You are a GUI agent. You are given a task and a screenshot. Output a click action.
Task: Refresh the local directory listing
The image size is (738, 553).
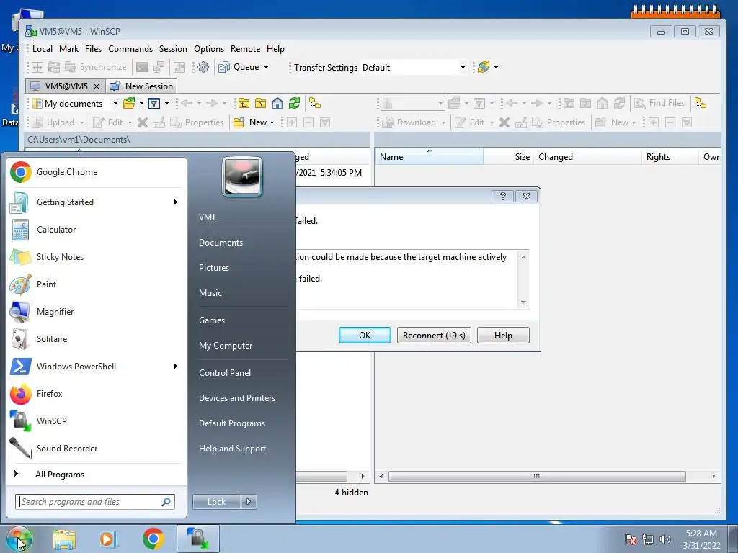pos(294,104)
